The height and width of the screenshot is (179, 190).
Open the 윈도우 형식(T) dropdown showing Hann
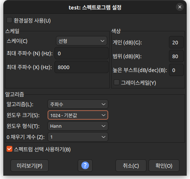coord(78,126)
